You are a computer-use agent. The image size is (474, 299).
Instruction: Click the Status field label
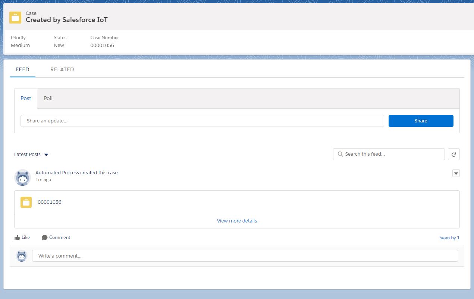pos(60,38)
